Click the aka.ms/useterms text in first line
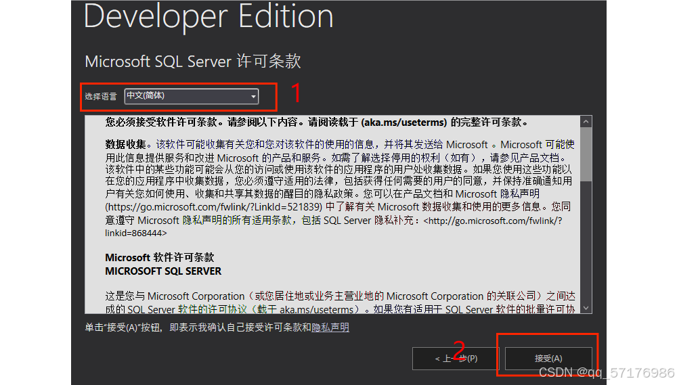The image size is (677, 385). coord(403,122)
